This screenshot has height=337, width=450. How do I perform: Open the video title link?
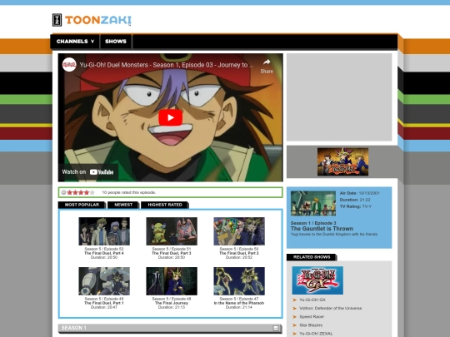click(167, 65)
